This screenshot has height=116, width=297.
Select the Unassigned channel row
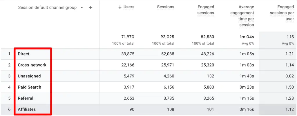(29, 76)
